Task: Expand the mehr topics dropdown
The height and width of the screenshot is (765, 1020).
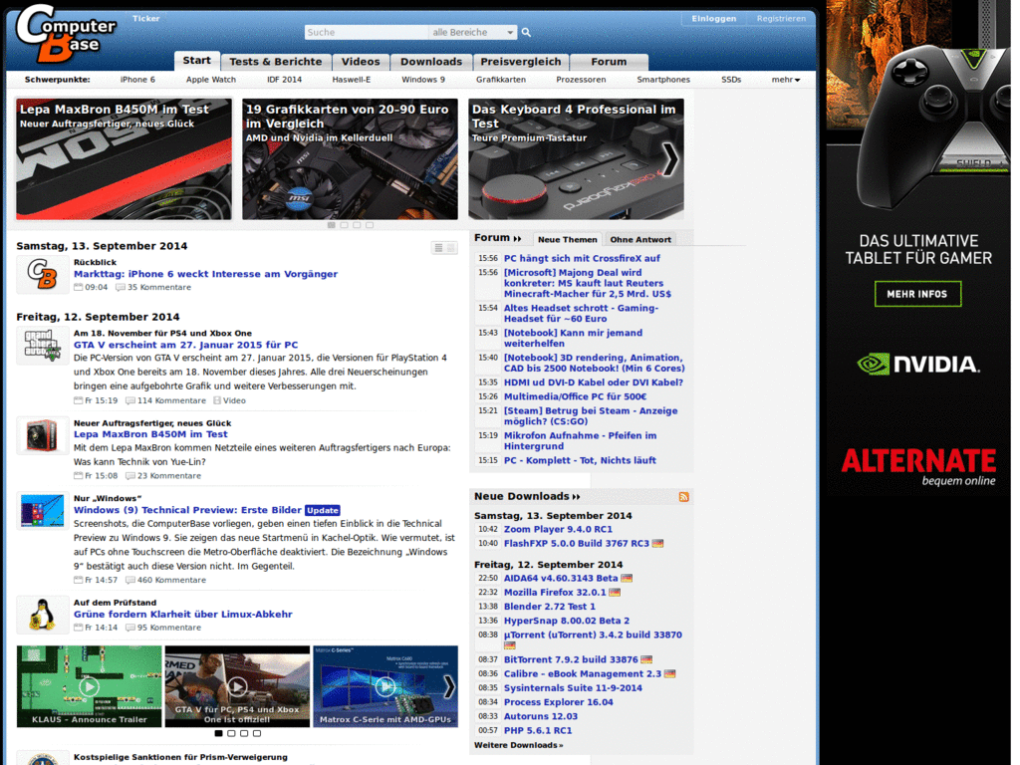Action: tap(786, 80)
